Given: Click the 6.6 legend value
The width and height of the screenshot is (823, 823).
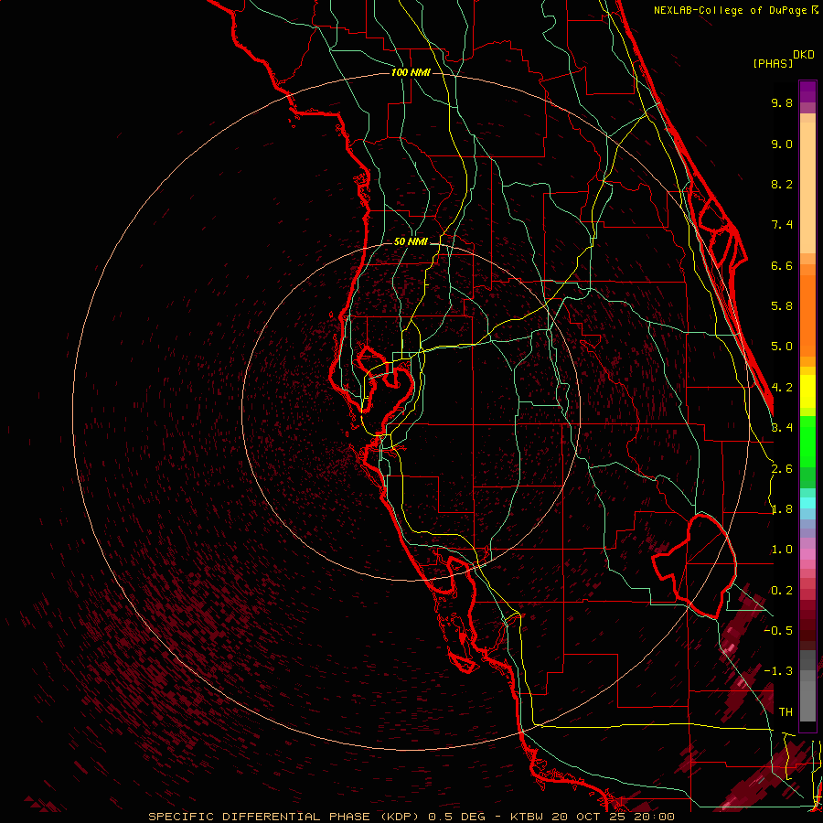Looking at the screenshot, I should (x=782, y=265).
